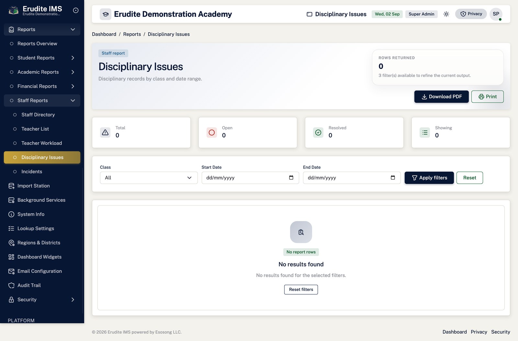Click the graduation cap academy icon

(x=106, y=14)
